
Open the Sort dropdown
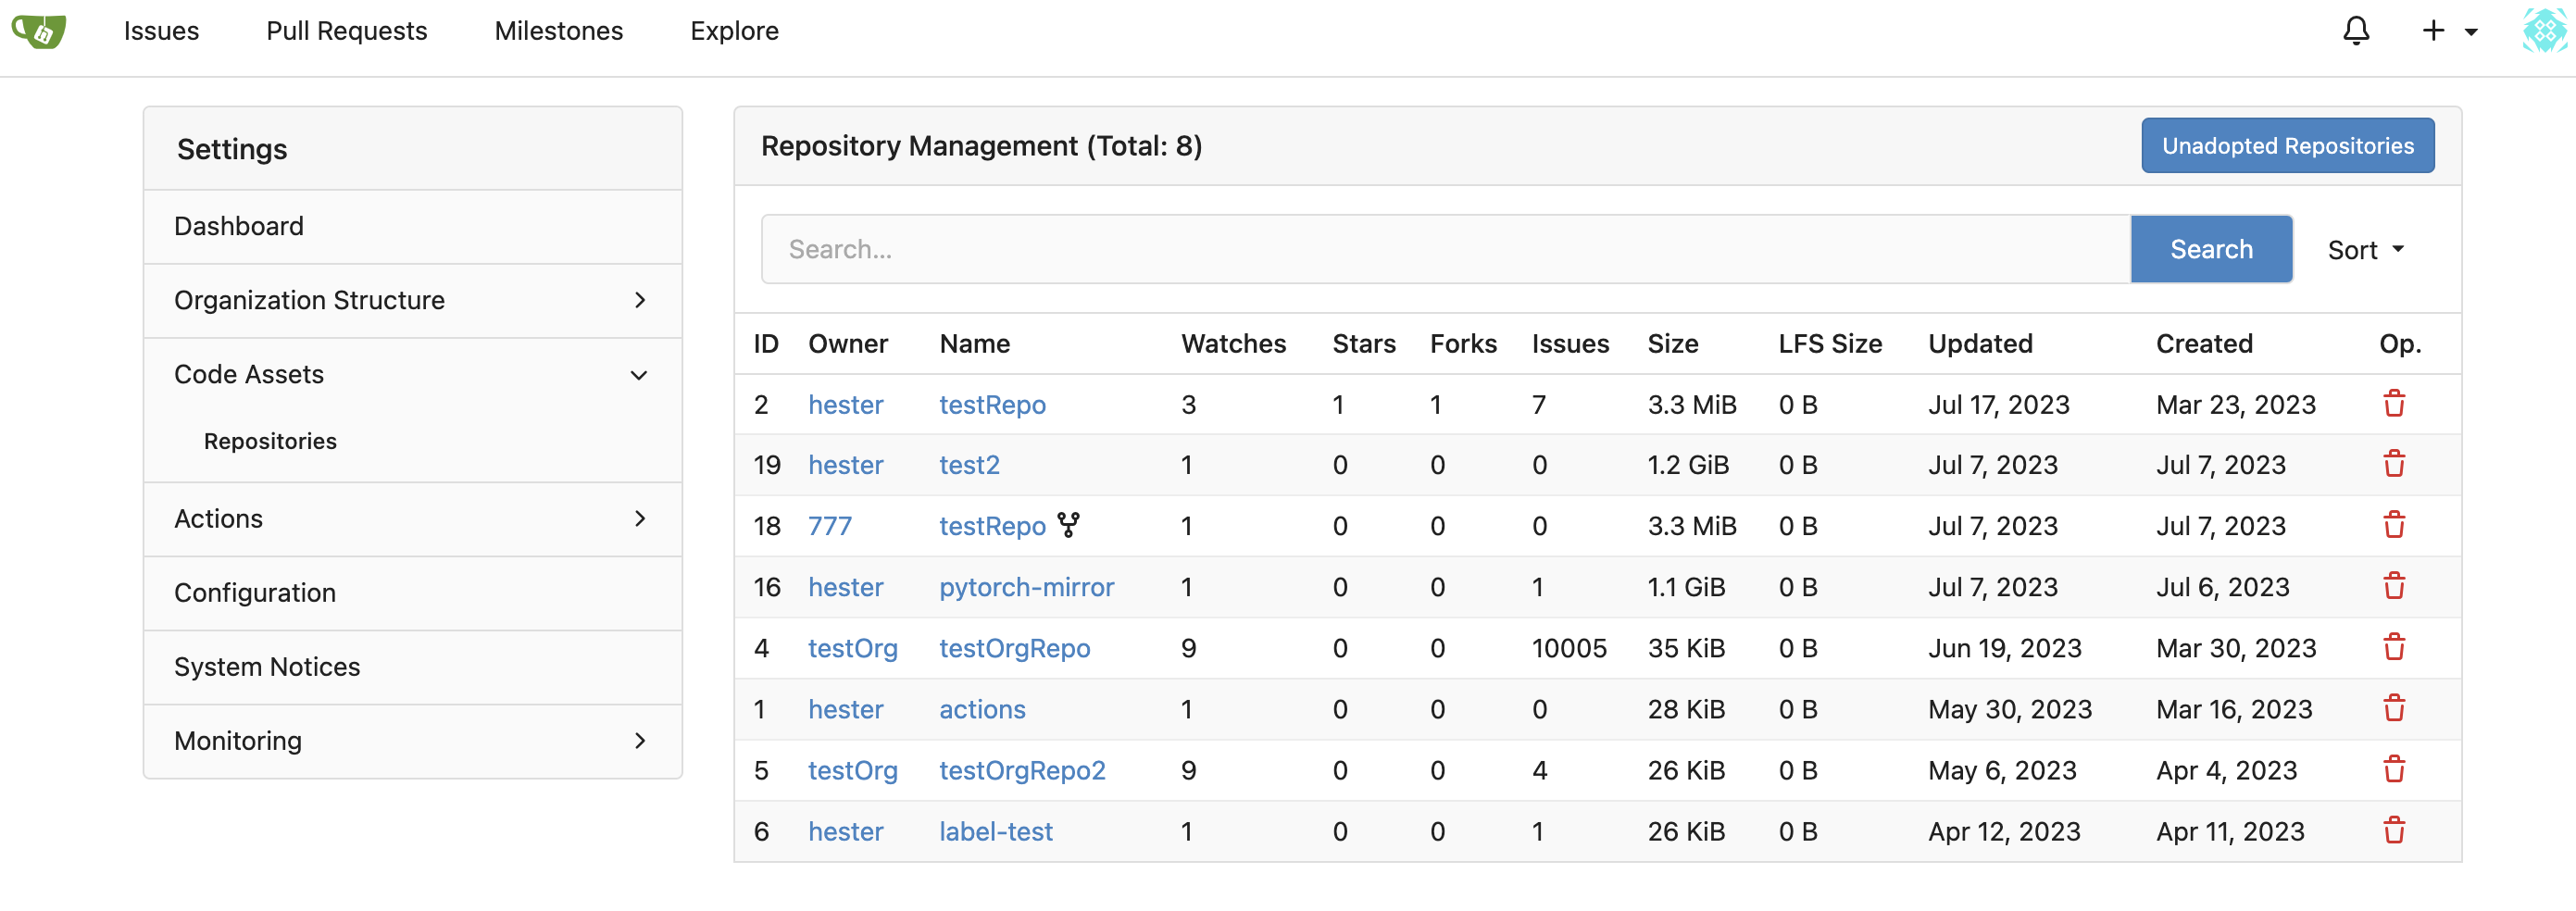click(2365, 250)
